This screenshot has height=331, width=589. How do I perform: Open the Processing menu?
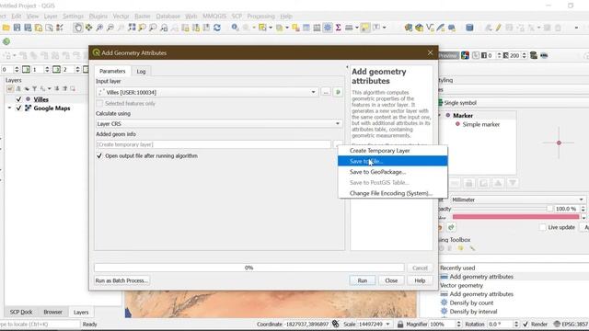pyautogui.click(x=260, y=17)
